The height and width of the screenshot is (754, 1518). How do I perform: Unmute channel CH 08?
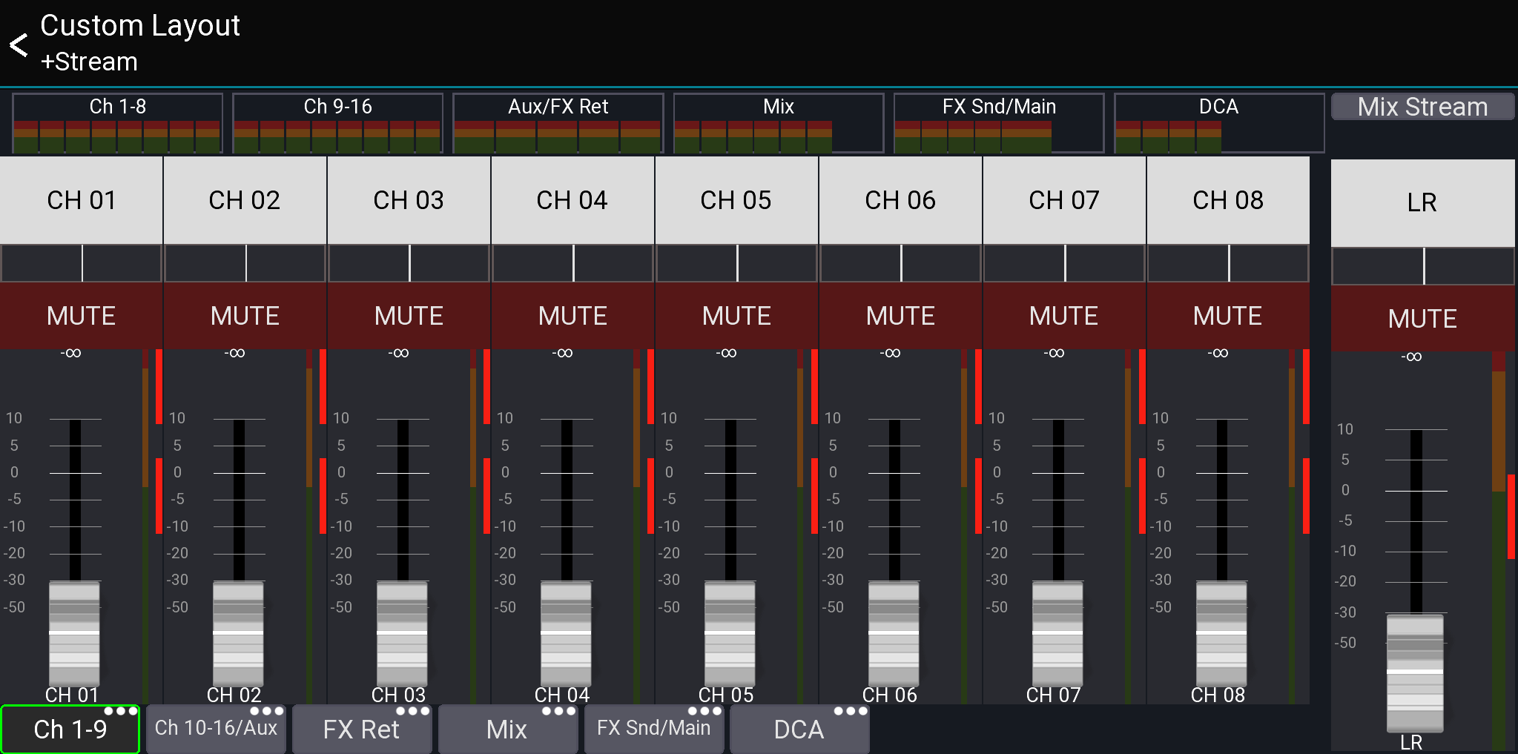[x=1227, y=316]
